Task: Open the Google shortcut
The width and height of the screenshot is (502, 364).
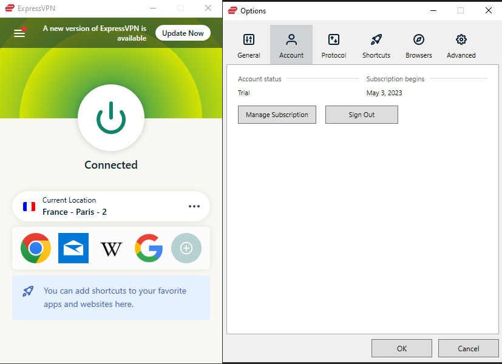Action: click(149, 248)
